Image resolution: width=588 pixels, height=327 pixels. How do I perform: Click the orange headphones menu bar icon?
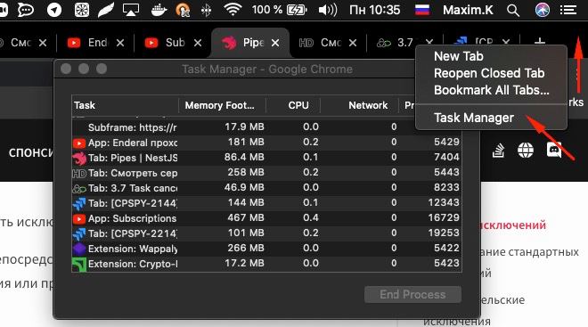183,10
